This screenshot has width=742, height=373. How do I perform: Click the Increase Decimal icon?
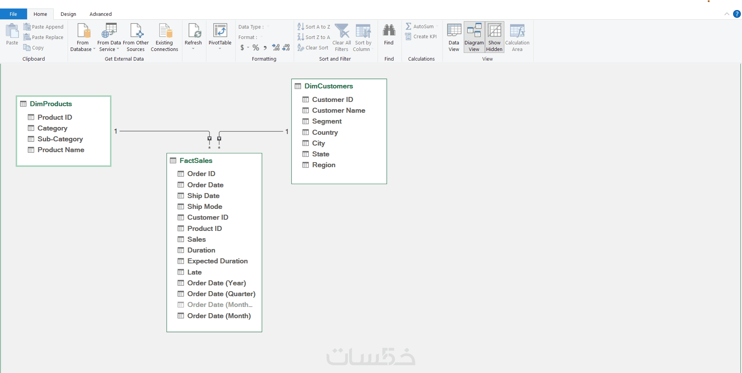[x=276, y=47]
